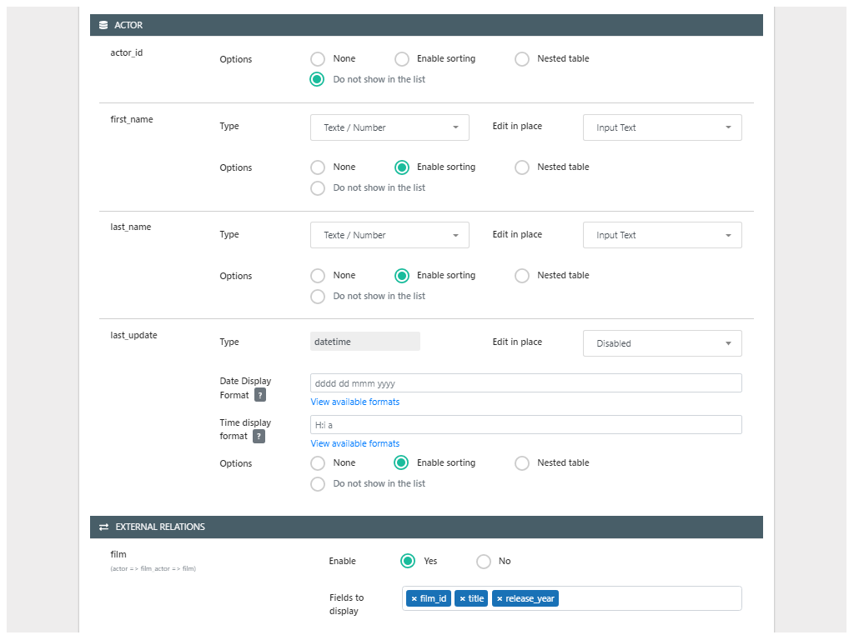Click the Date Display Format input field
The width and height of the screenshot is (854, 640).
[525, 383]
